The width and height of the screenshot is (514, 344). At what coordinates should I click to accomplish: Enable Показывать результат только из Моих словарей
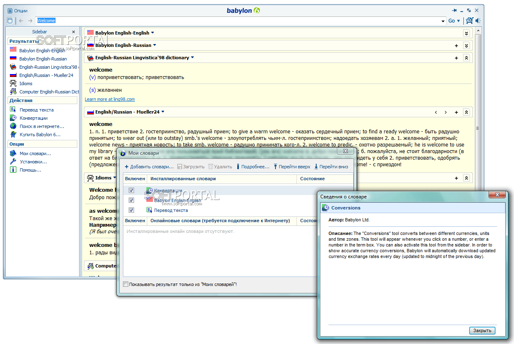pyautogui.click(x=126, y=284)
